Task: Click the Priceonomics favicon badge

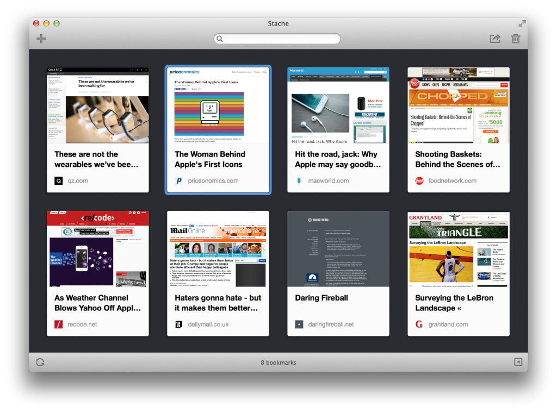Action: (179, 180)
